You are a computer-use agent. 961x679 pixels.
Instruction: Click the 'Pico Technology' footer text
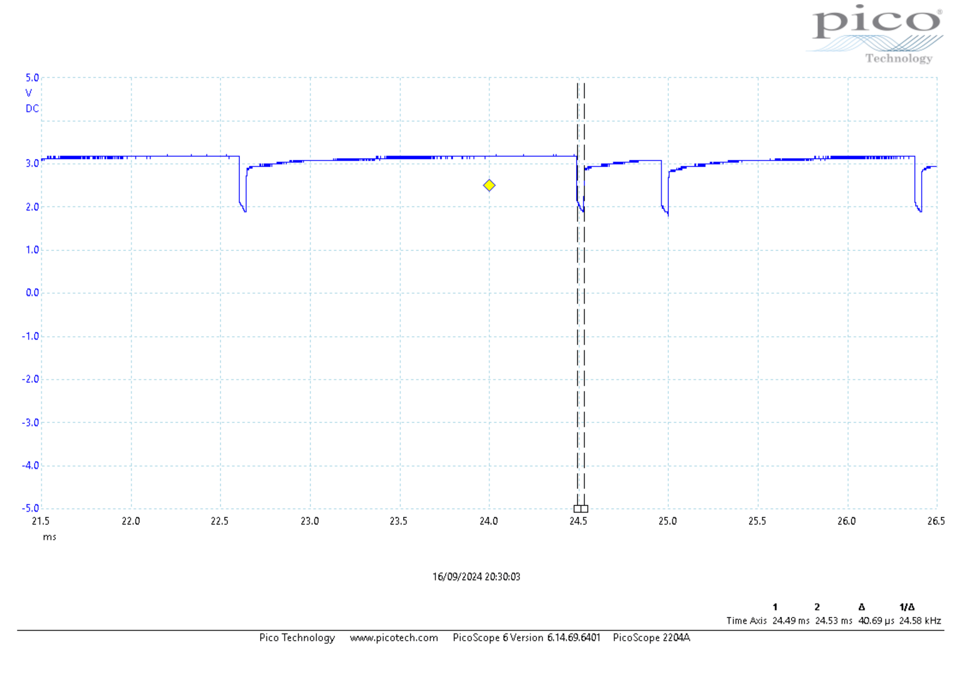(x=297, y=638)
